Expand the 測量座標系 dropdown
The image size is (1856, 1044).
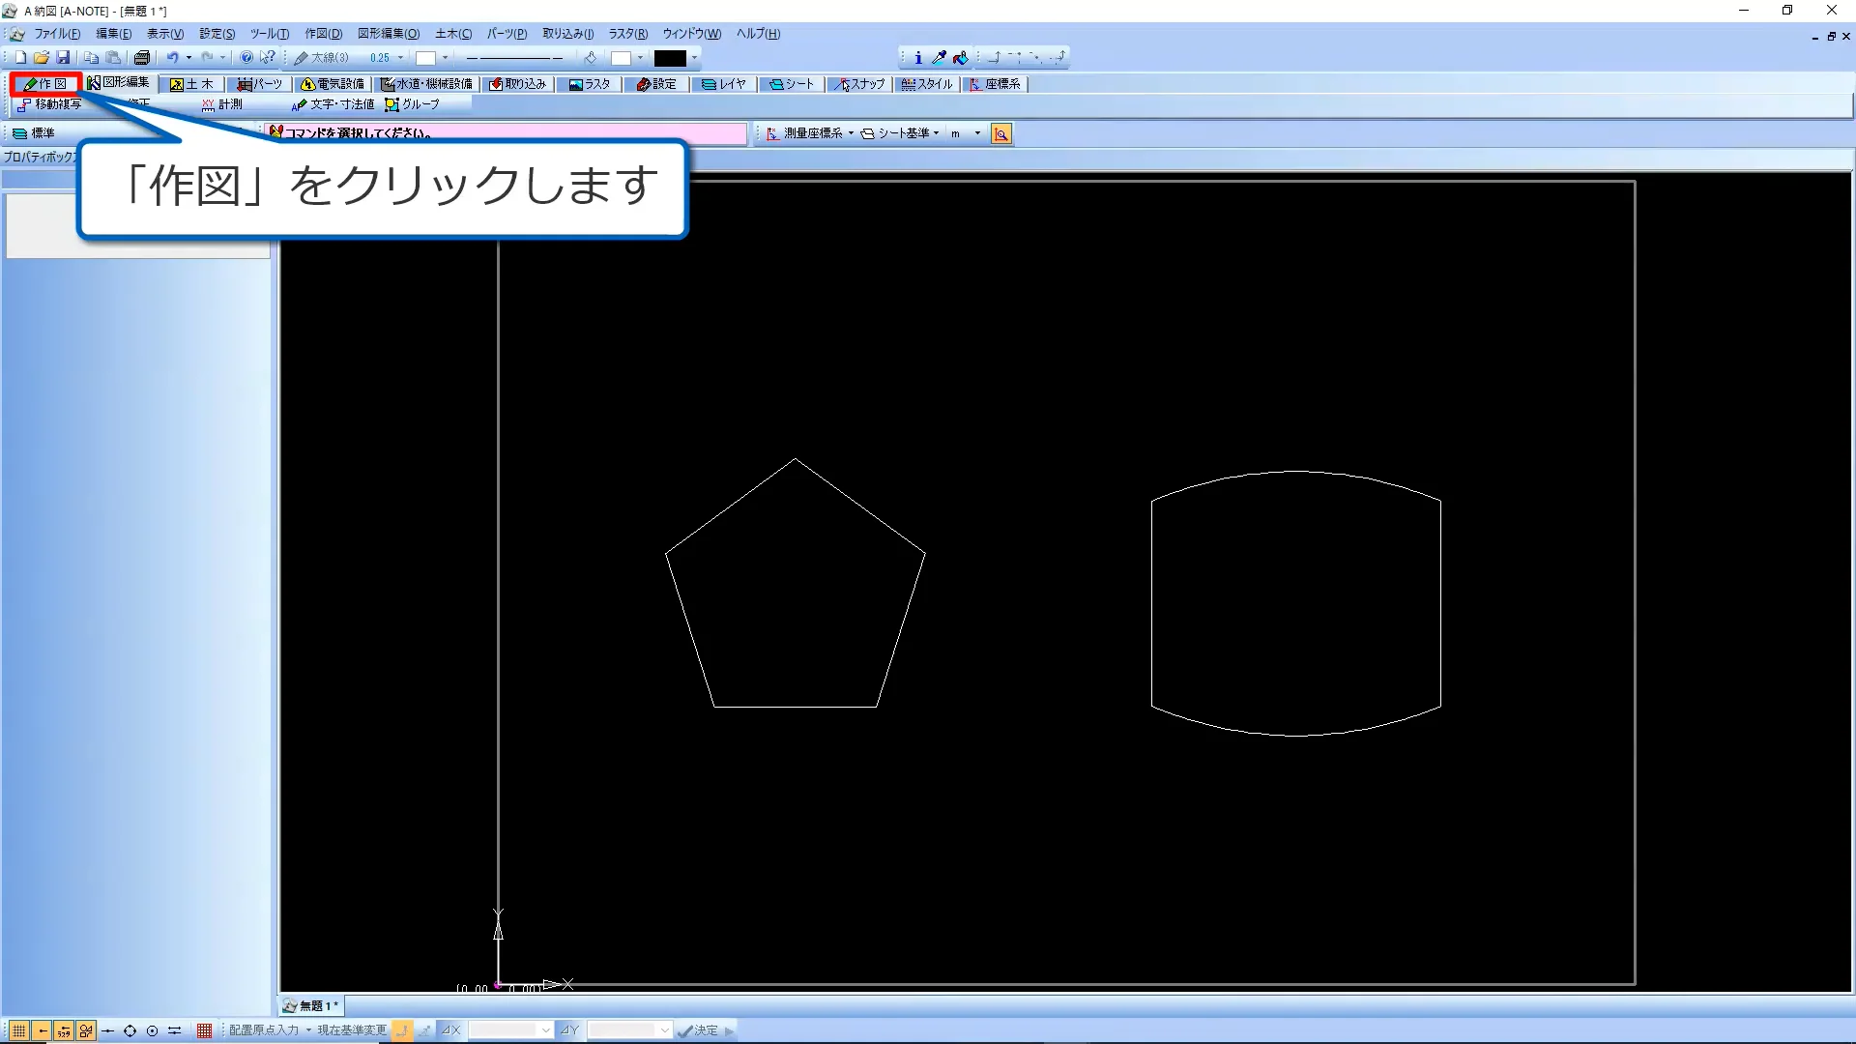point(851,134)
